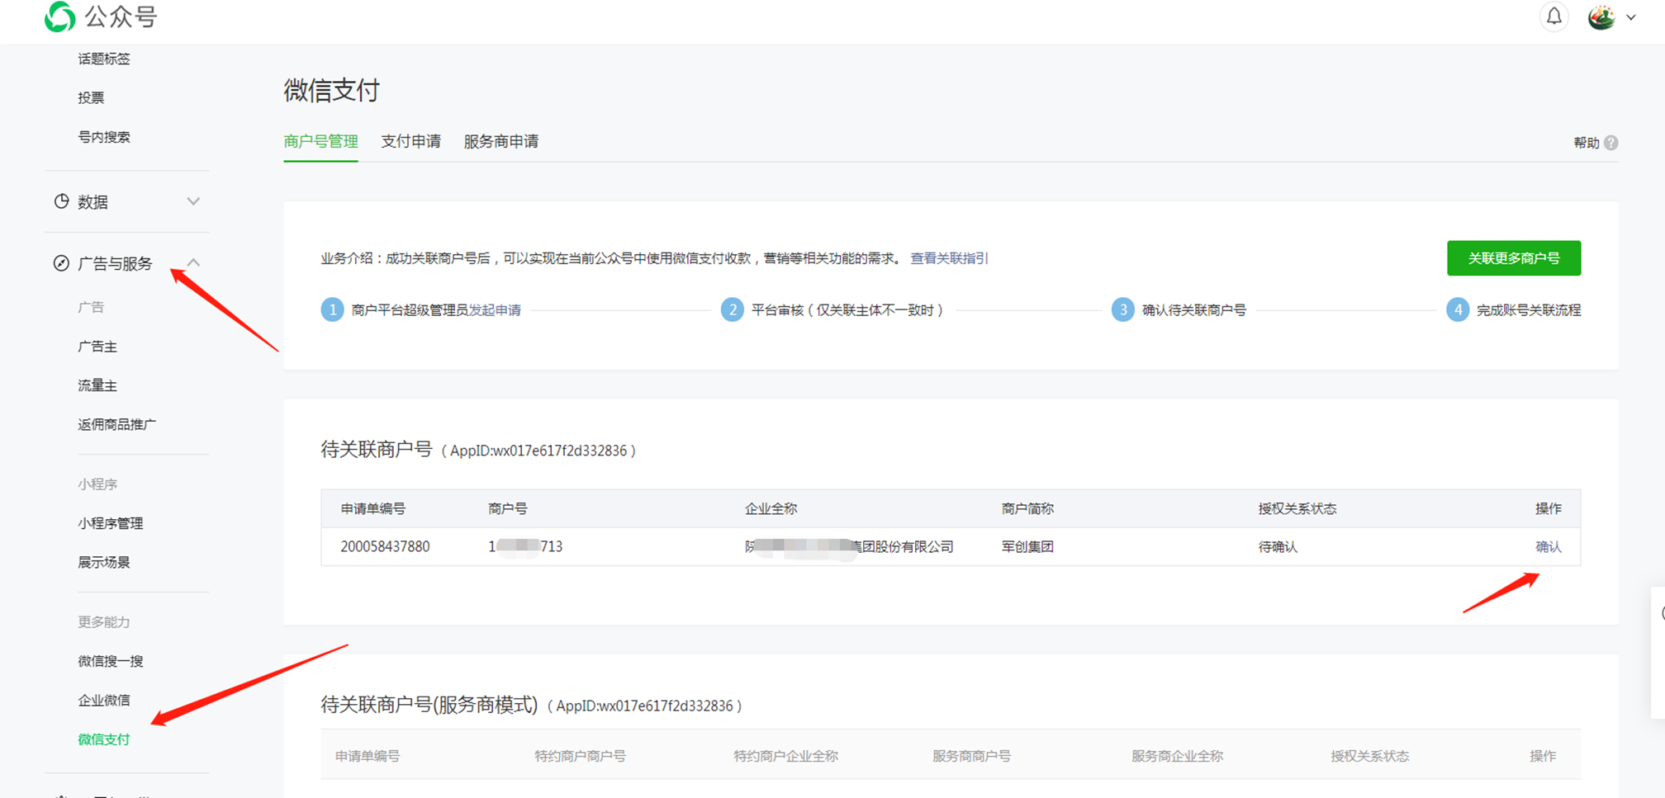The width and height of the screenshot is (1665, 798).
Task: Click 确认 for merchant 军创集团
Action: [x=1548, y=546]
